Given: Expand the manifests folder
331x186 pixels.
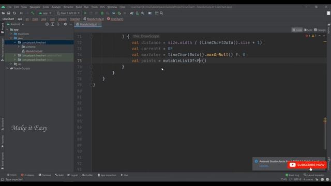Looking at the screenshot, I should tap(11, 34).
